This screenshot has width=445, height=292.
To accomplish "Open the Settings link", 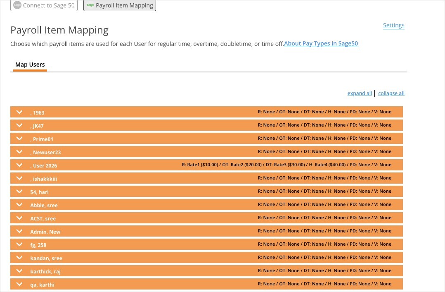I will pos(394,25).
